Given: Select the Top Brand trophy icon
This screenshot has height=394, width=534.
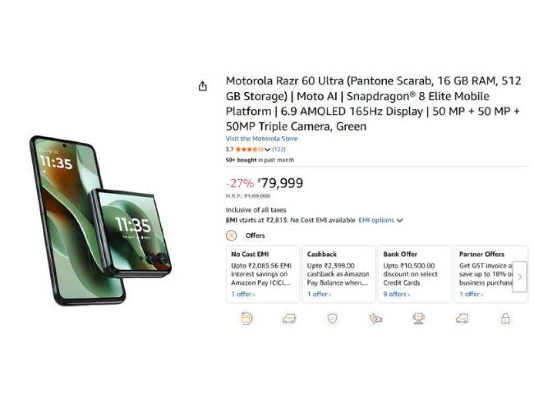Looking at the screenshot, I should (x=419, y=318).
